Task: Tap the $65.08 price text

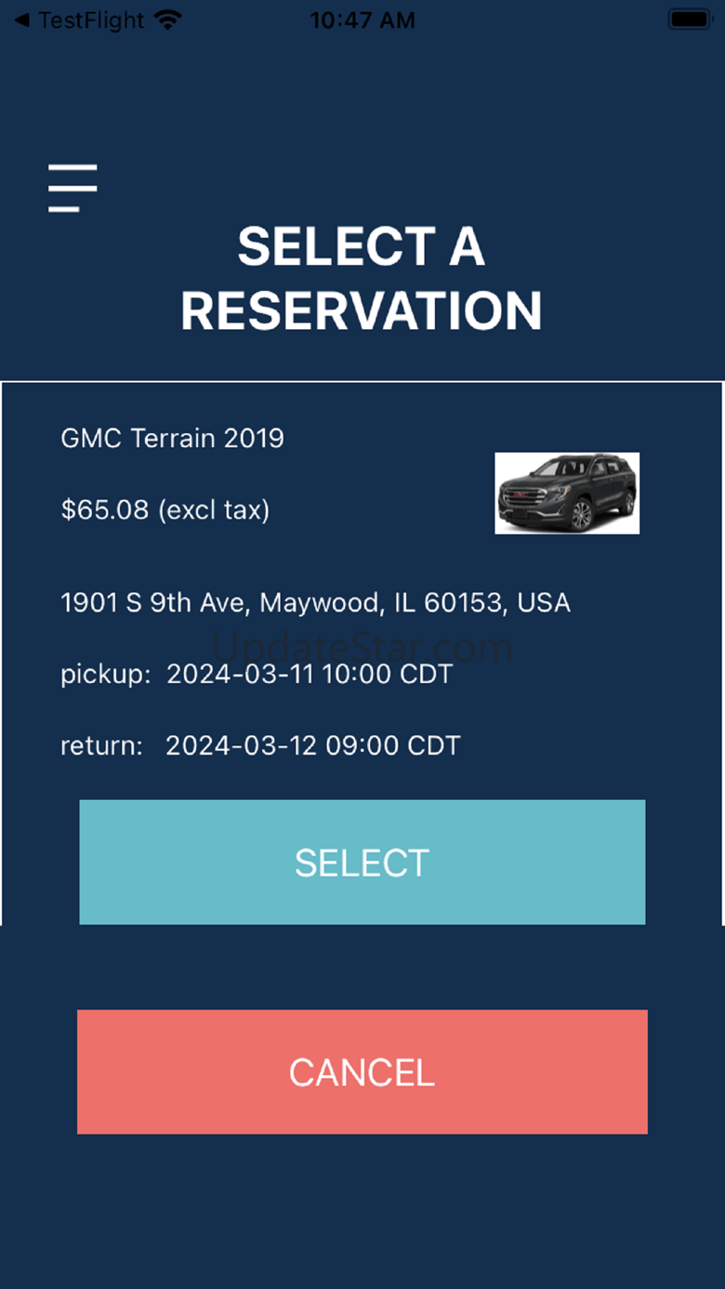Action: click(105, 509)
